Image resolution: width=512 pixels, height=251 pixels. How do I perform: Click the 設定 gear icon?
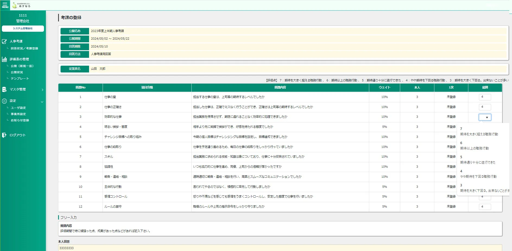[4, 101]
